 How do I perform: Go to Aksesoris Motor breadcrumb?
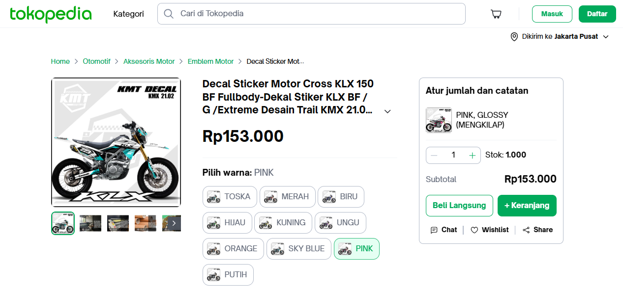pos(149,61)
